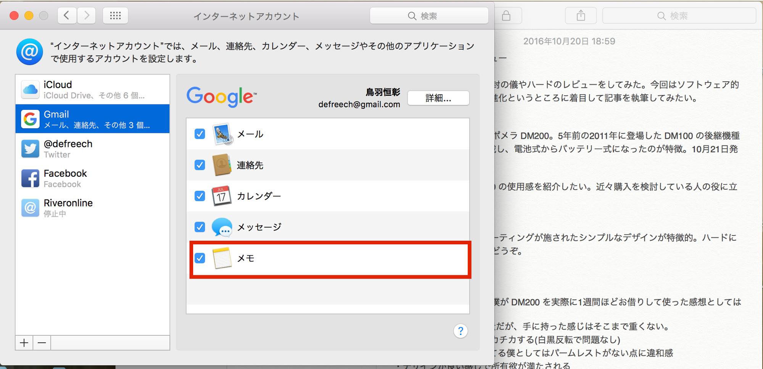The height and width of the screenshot is (369, 763).
Task: Click the 連絡先 service label
Action: coord(250,165)
